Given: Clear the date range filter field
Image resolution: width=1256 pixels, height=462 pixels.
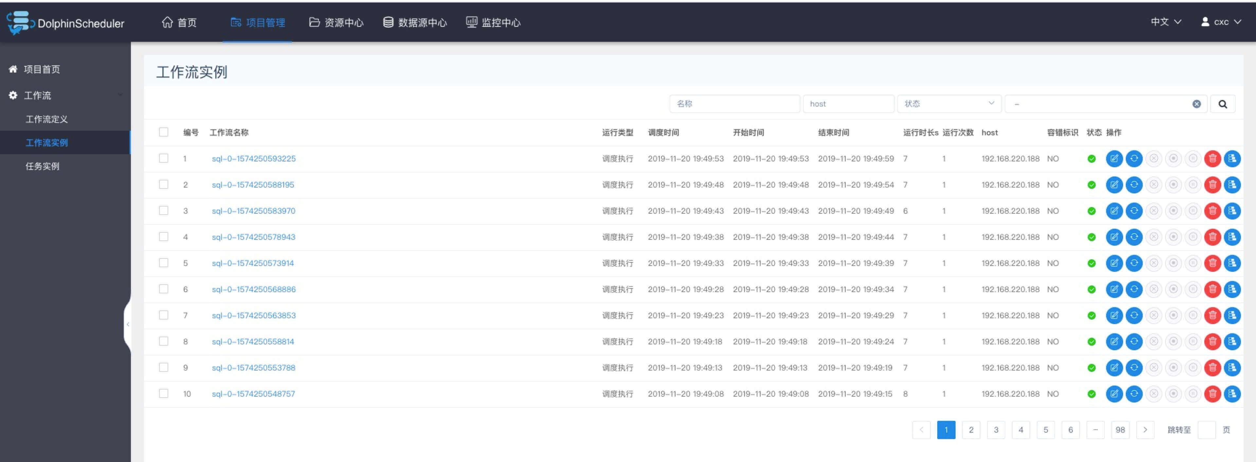Looking at the screenshot, I should click(x=1196, y=104).
